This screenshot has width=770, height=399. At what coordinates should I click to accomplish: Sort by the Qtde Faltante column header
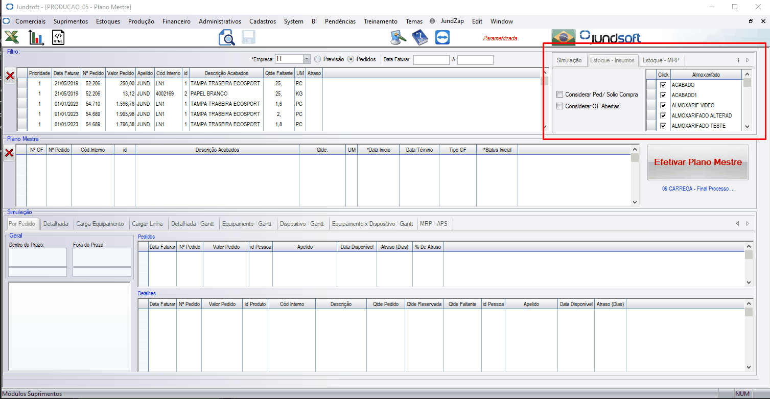tap(279, 73)
